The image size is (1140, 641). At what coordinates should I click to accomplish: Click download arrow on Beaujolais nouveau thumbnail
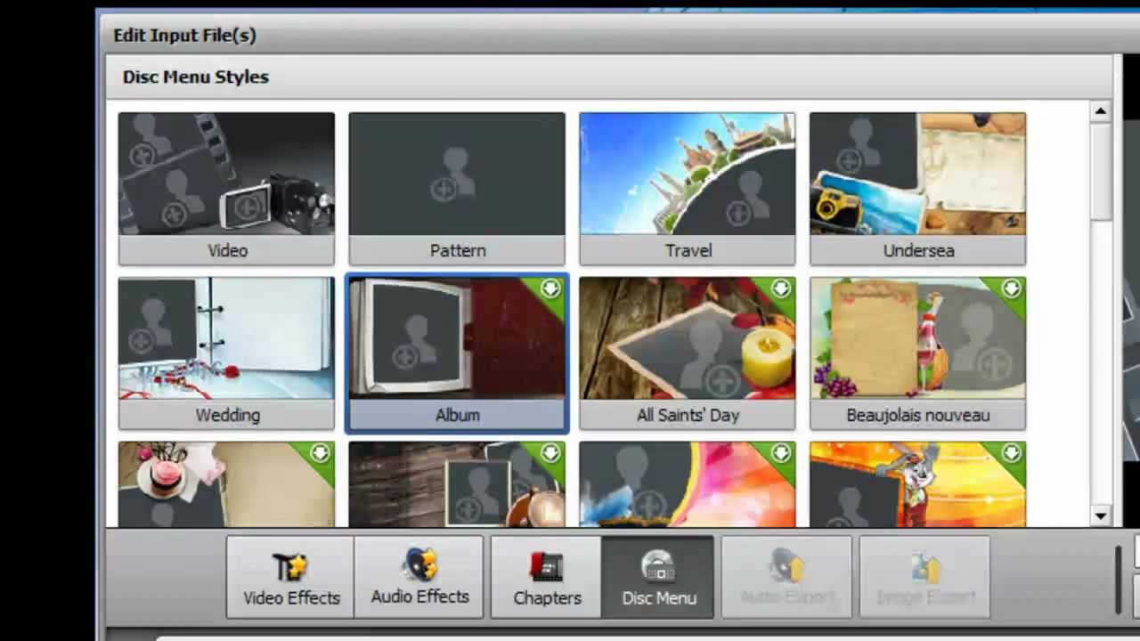pyautogui.click(x=1012, y=289)
